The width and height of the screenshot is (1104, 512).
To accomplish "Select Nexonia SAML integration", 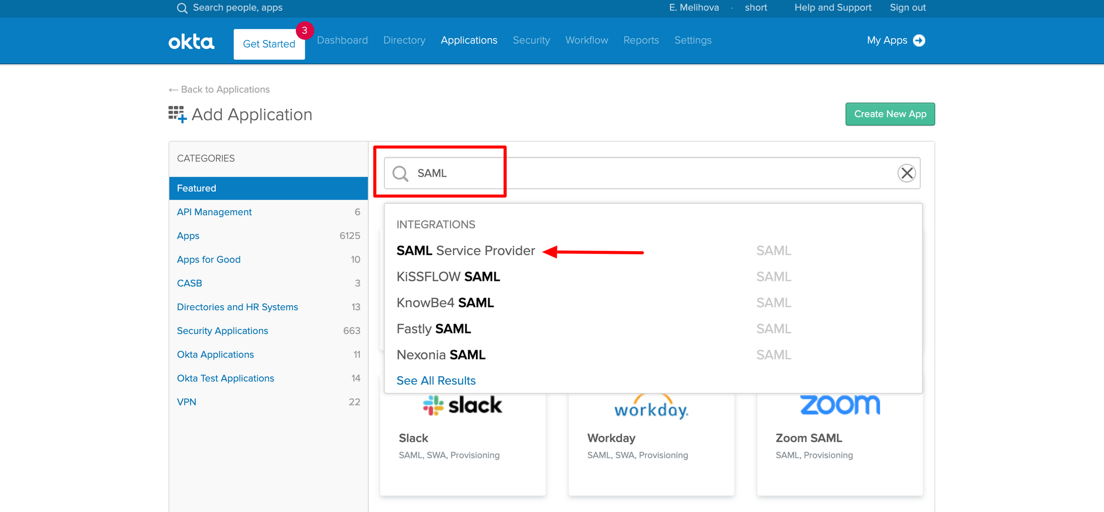I will pyautogui.click(x=441, y=355).
